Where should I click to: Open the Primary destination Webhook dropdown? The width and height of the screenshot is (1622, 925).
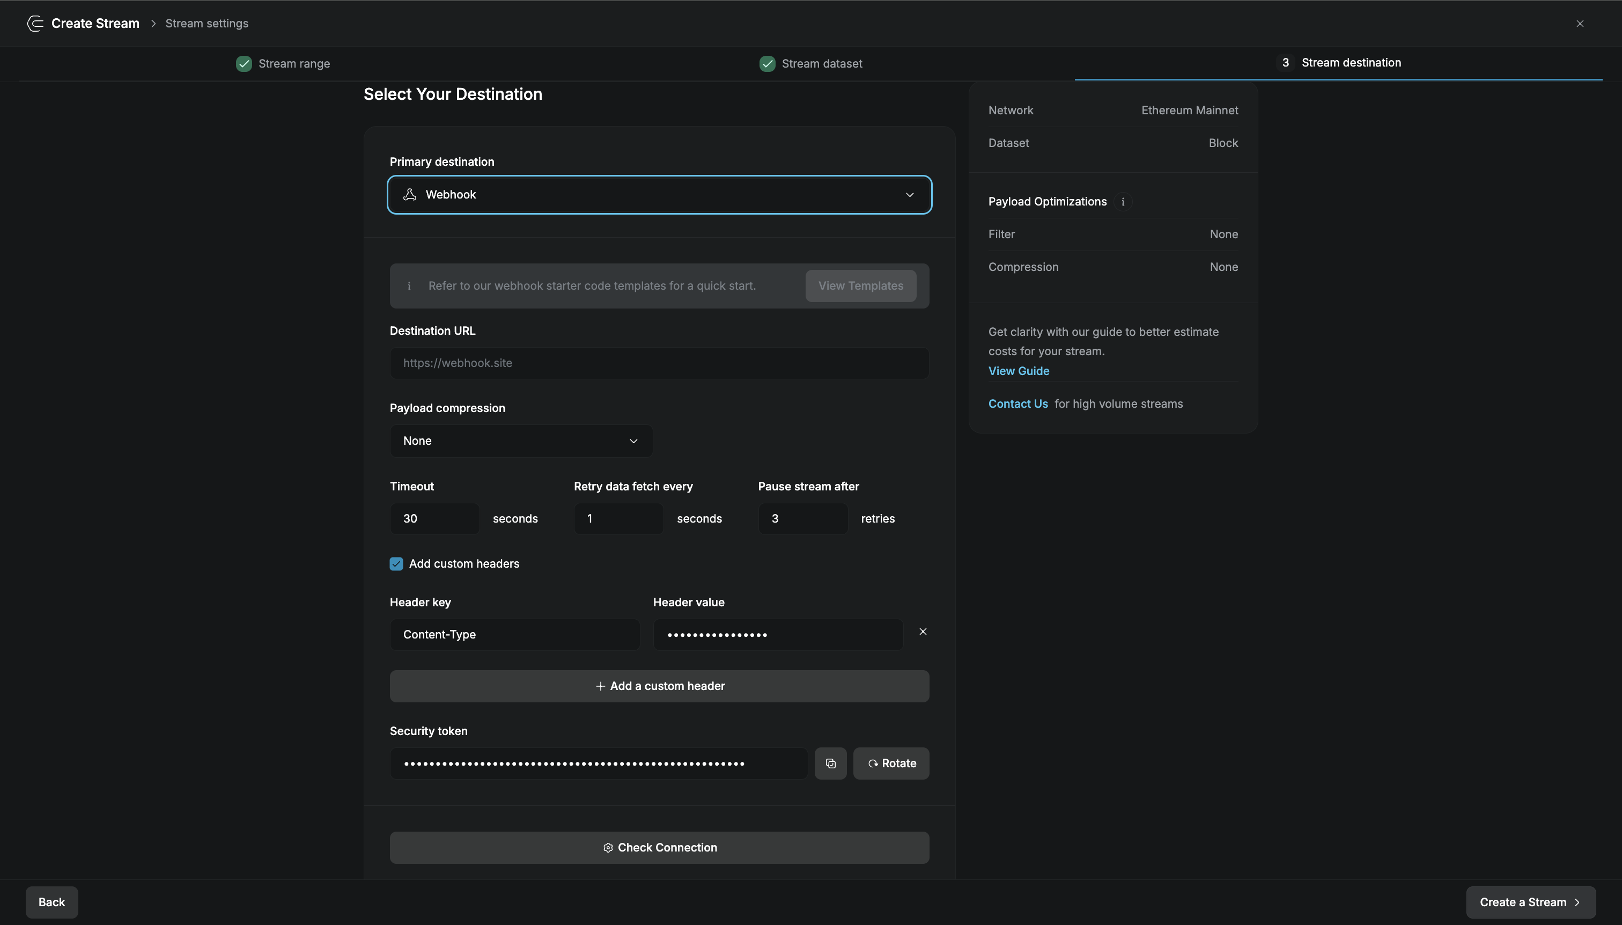(x=659, y=194)
